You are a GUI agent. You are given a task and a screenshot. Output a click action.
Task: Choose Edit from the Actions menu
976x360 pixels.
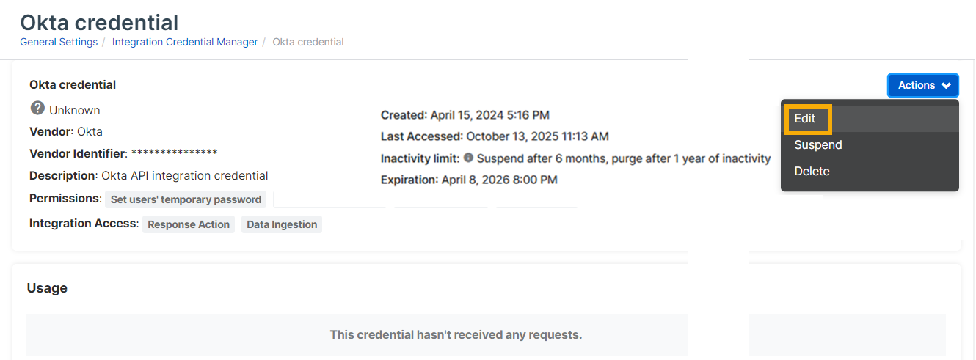[805, 119]
